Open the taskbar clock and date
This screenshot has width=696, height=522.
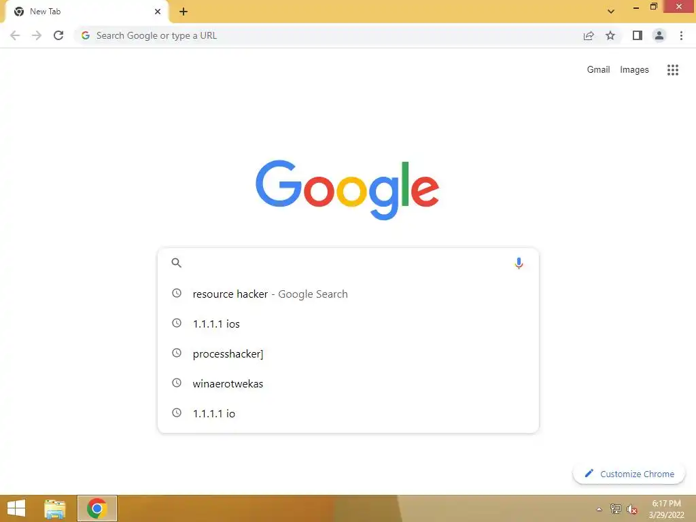click(666, 509)
